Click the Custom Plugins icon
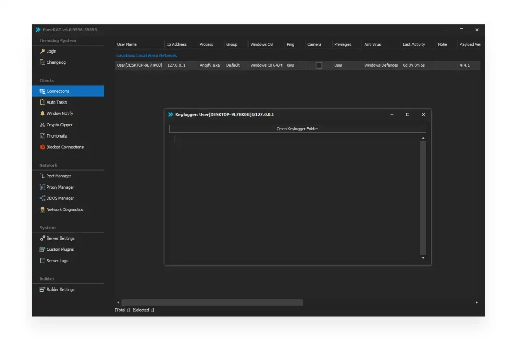This screenshot has width=528, height=339. click(42, 249)
